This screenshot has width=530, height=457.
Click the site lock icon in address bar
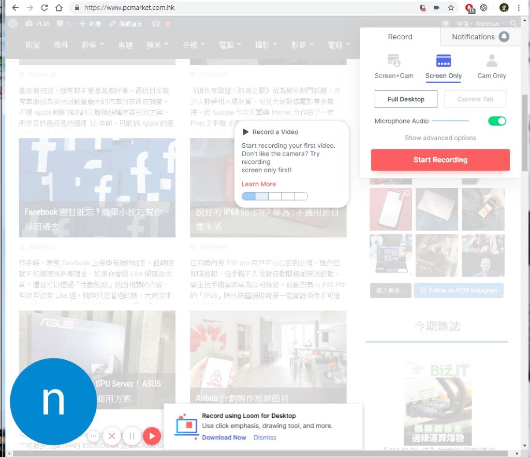[77, 8]
